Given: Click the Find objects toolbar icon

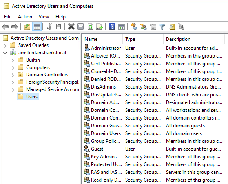Looking at the screenshot, I should [172, 27].
